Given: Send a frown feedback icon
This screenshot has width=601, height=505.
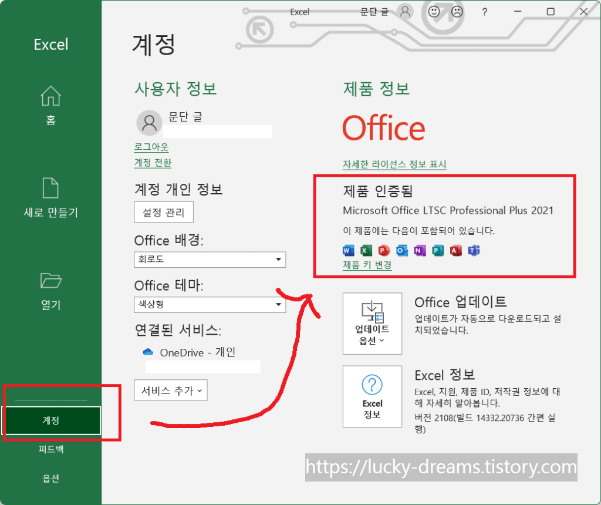Looking at the screenshot, I should (457, 12).
